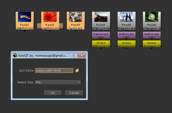This screenshot has height=113, width=172.
Task: Select the Read3 Koala node thumbnail
Action: (x=76, y=17)
